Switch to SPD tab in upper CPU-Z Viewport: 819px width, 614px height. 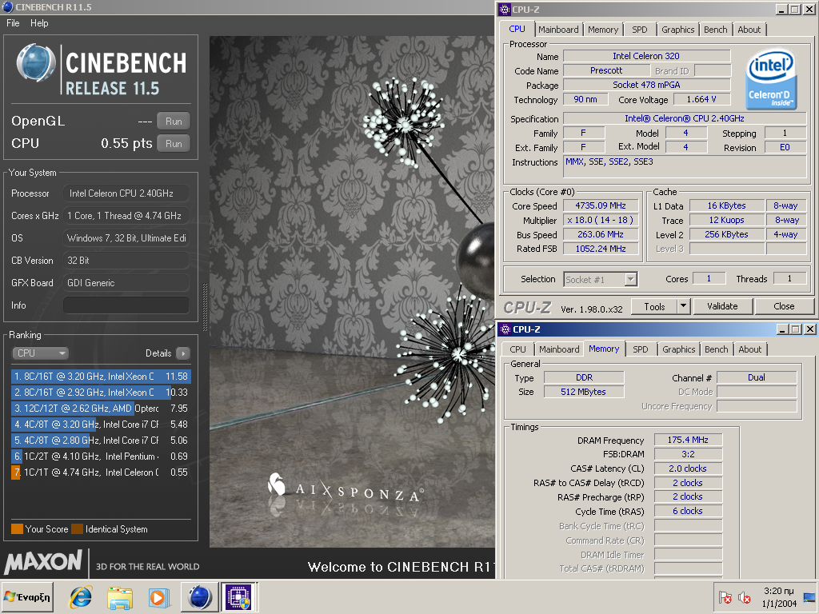(639, 30)
